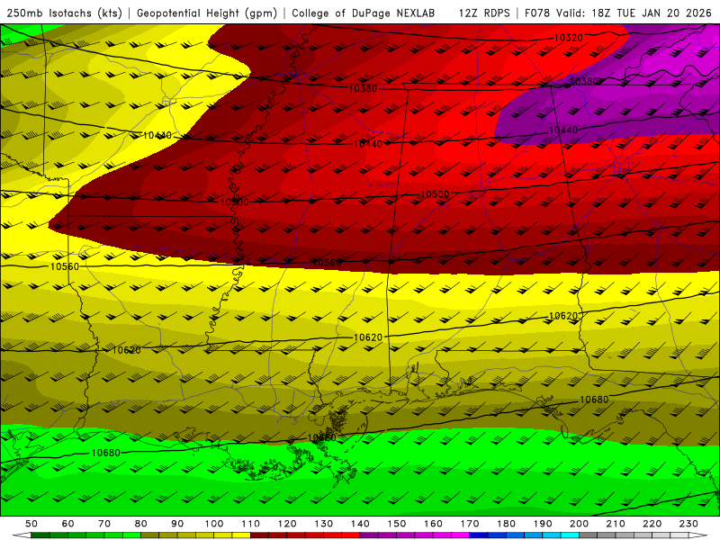Click the 10380 contour label in the dark red area
Viewport: 720px width, 540px height.
(x=363, y=88)
